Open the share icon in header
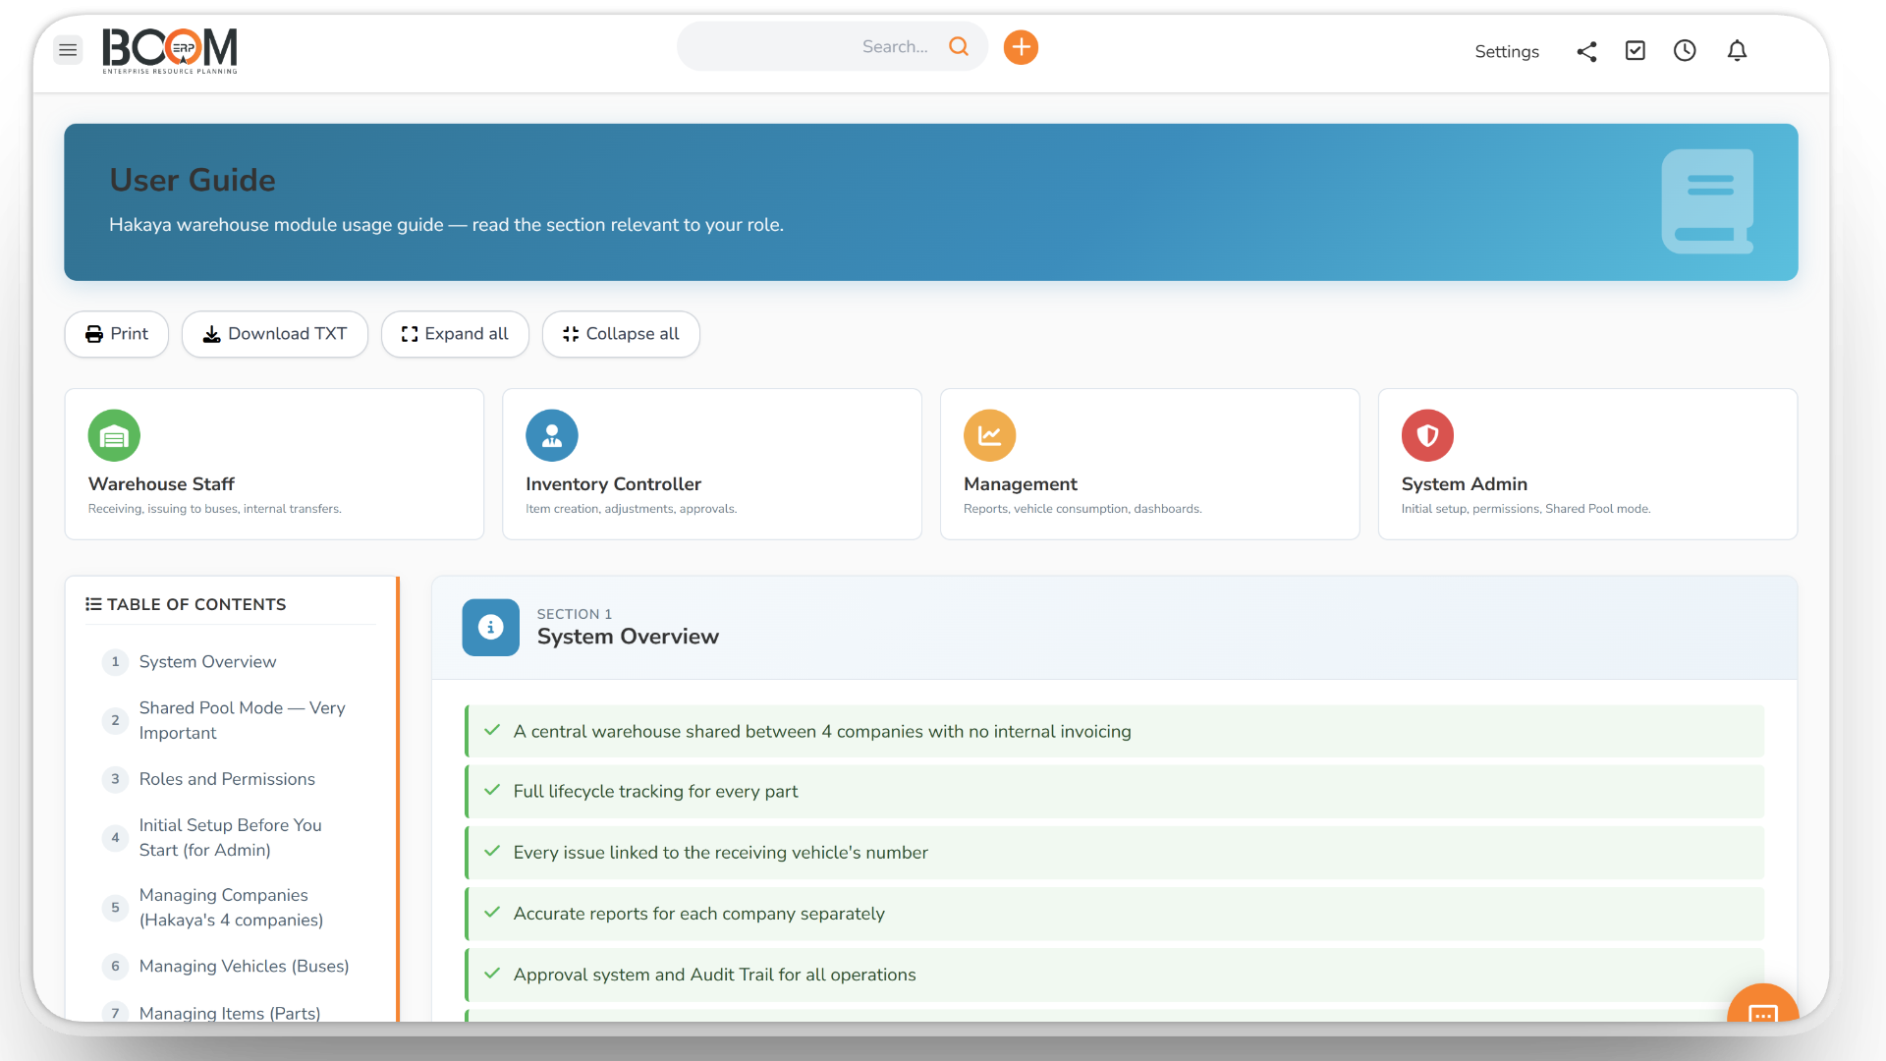1886x1061 pixels. (1586, 51)
